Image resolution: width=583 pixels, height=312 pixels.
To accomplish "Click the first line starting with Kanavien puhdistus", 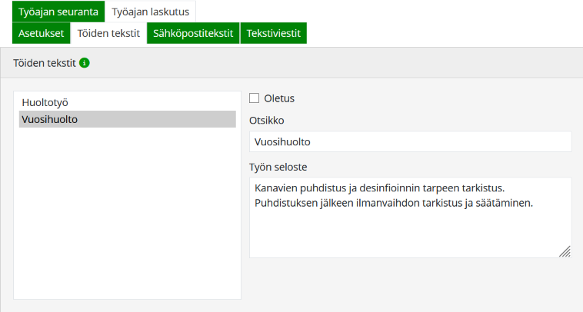I will [x=380, y=188].
